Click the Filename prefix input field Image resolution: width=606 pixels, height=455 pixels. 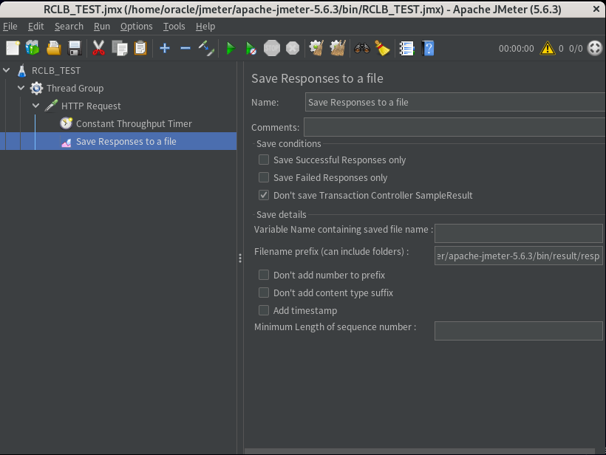coord(518,256)
